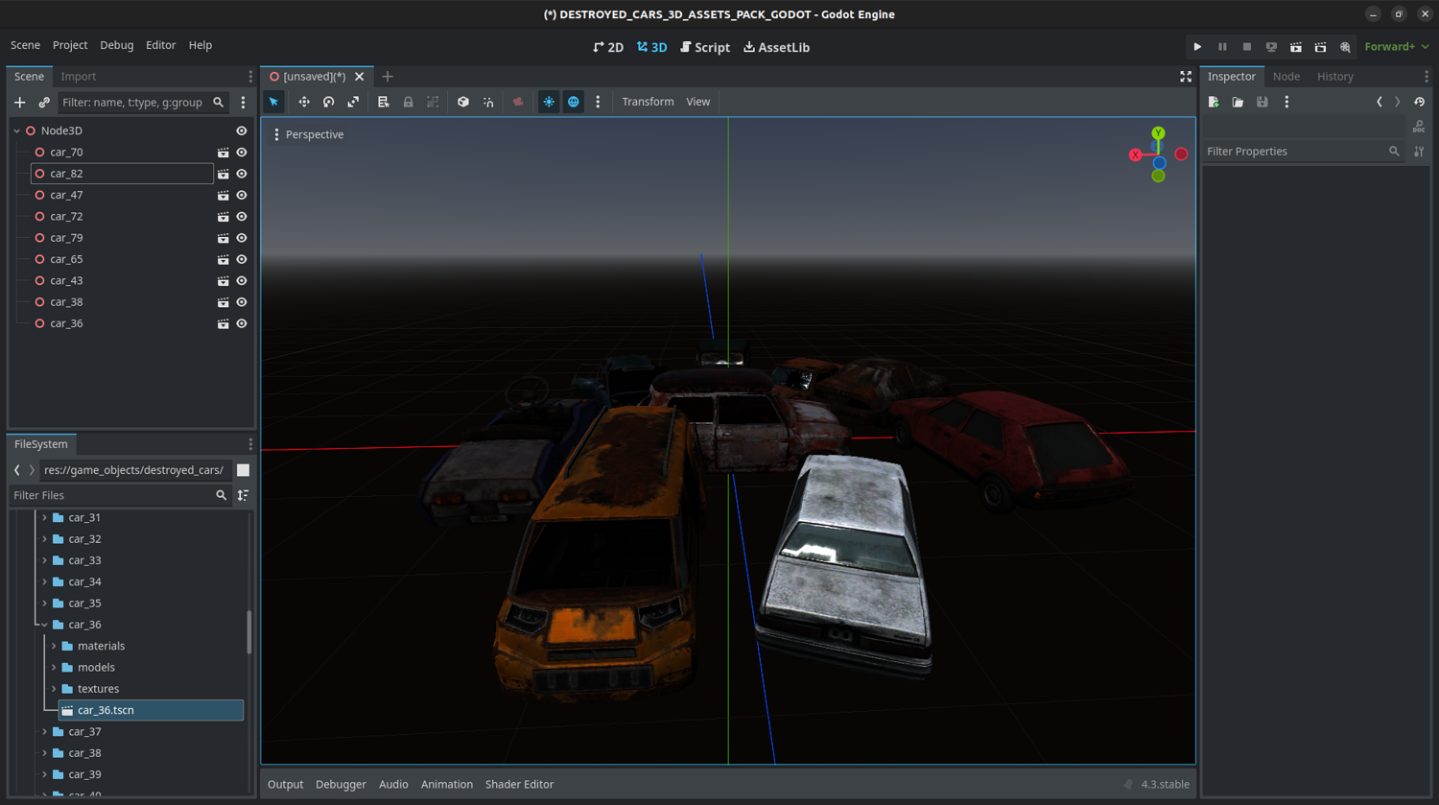Image resolution: width=1439 pixels, height=805 pixels.
Task: Open the scene icon on car_70 row
Action: [224, 153]
